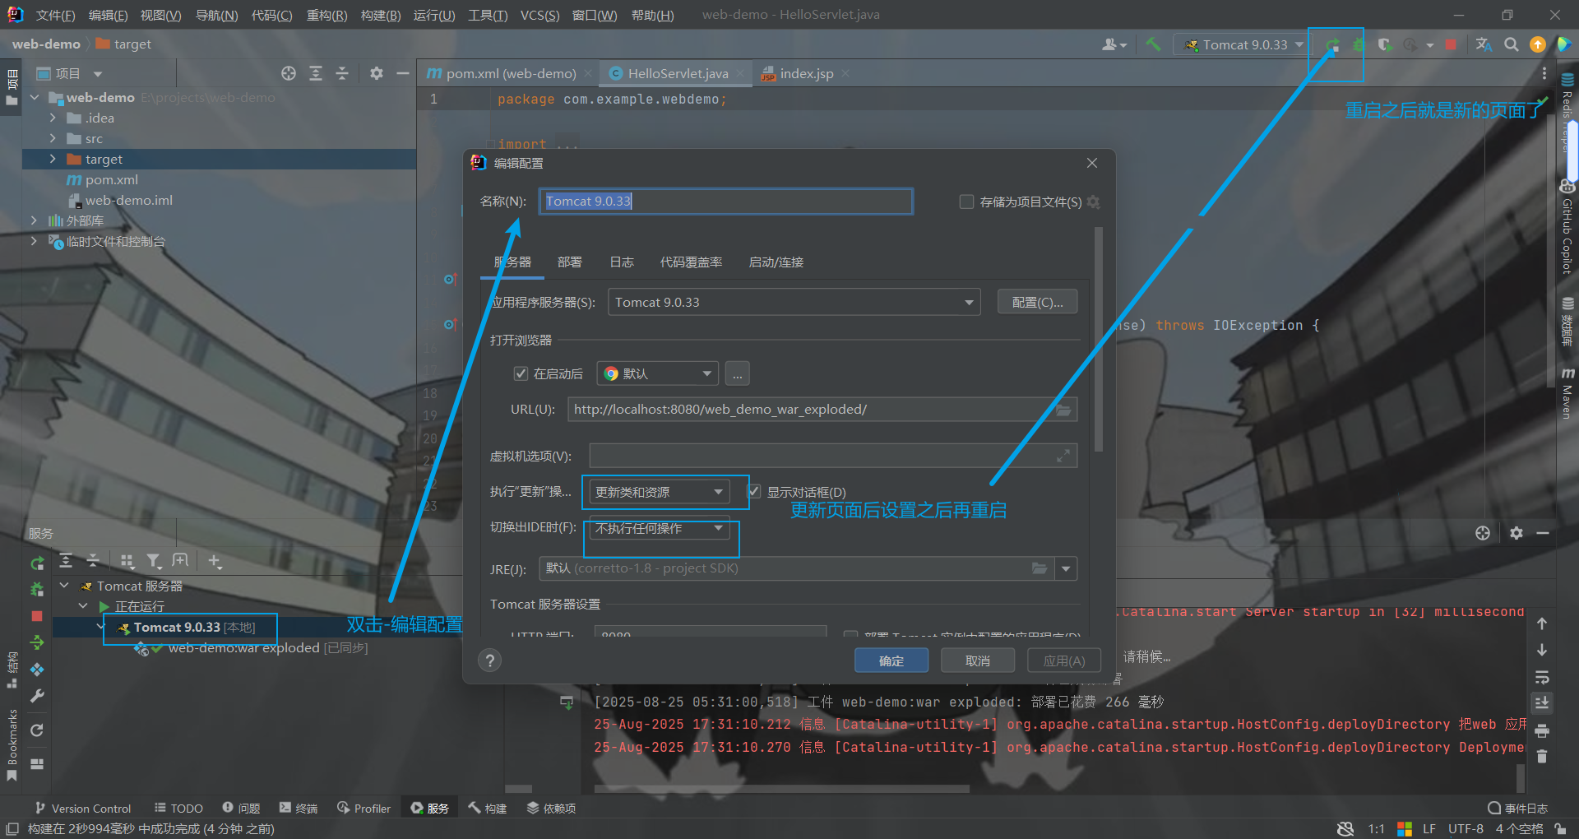Switch to the Logs tab in dialog

(622, 262)
